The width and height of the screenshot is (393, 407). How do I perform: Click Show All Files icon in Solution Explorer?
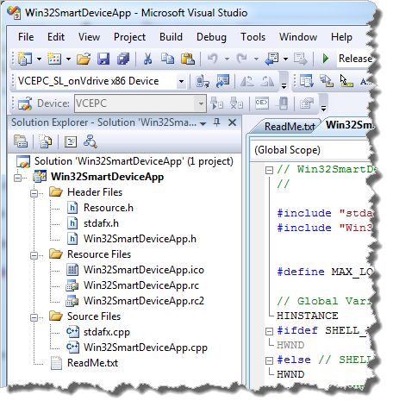pyautogui.click(x=46, y=141)
